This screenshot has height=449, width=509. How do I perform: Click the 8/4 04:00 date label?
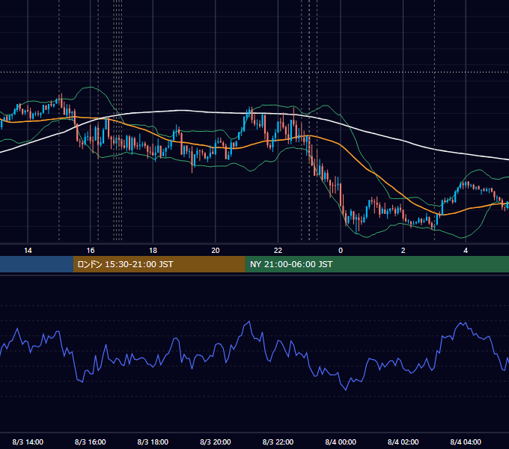(x=466, y=442)
